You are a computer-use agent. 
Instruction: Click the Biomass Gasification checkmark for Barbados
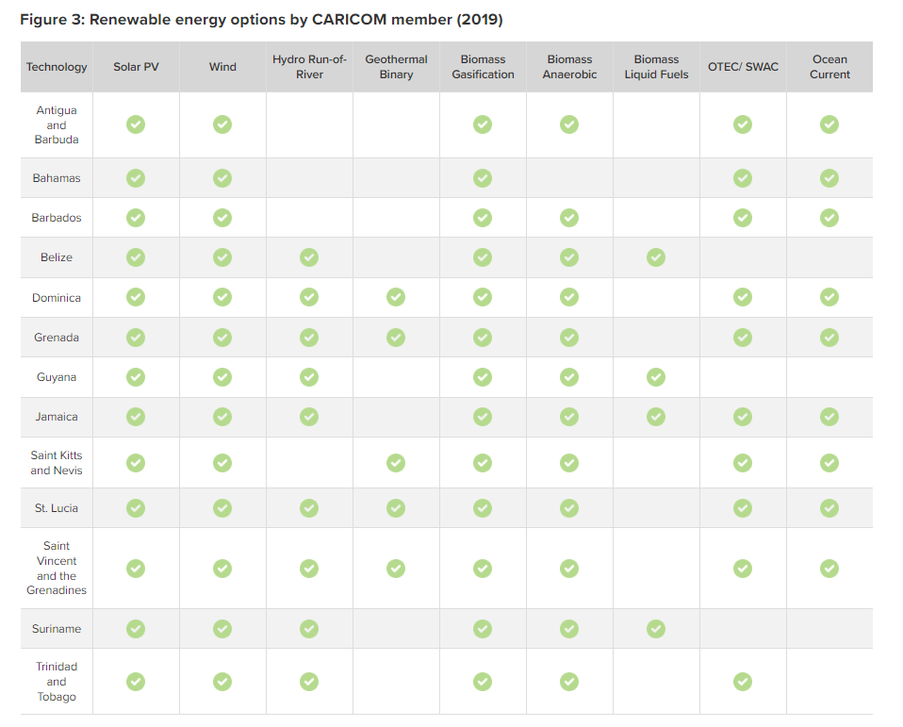click(x=483, y=218)
